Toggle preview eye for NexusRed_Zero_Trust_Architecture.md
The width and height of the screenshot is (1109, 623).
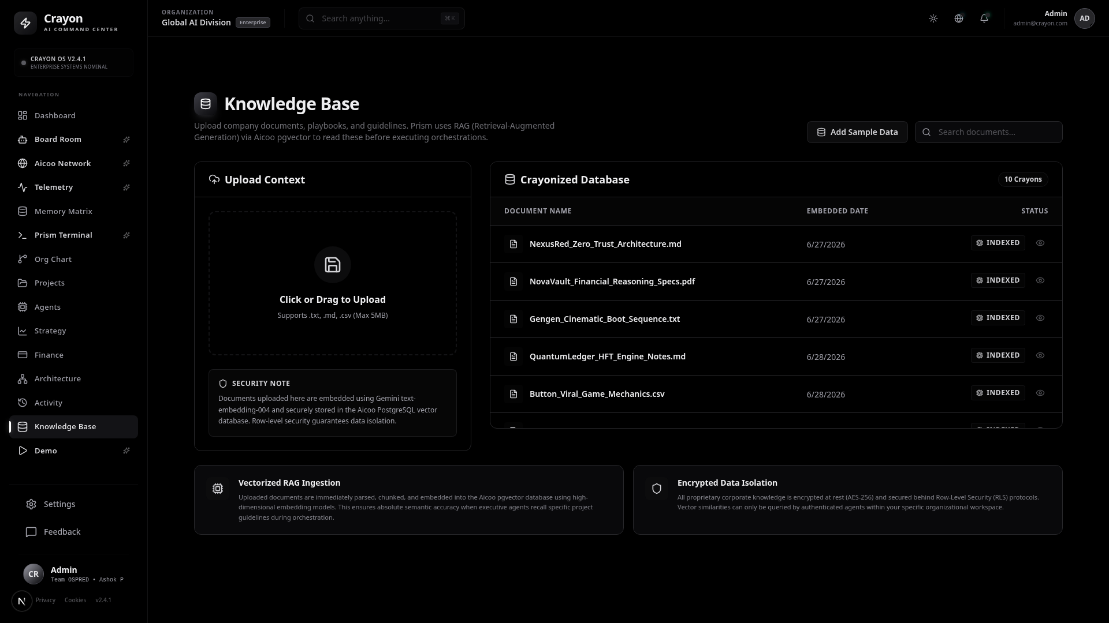[x=1040, y=243]
